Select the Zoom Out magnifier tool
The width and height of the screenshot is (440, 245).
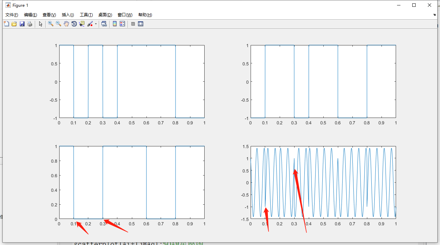(59, 24)
